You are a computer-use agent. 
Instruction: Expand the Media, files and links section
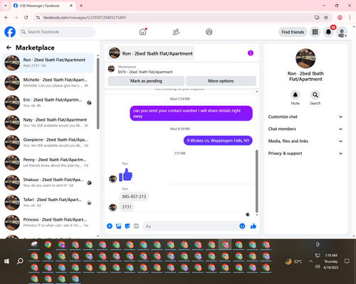point(305,141)
